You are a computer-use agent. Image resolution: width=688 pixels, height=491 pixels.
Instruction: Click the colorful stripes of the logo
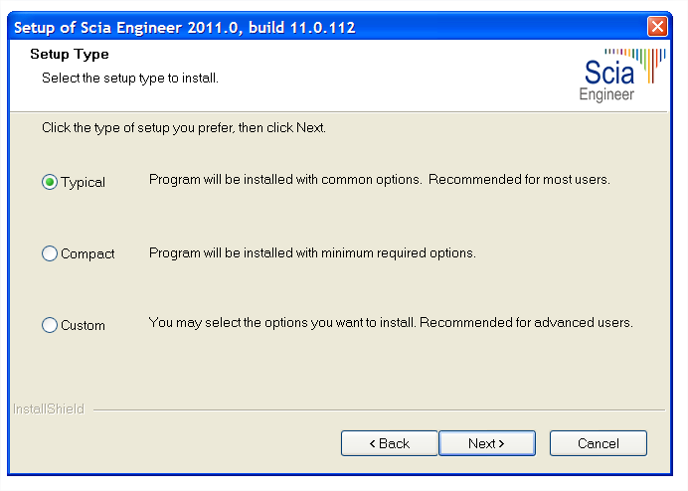pos(635,65)
